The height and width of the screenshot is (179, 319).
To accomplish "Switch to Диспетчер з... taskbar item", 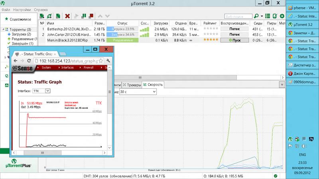I will (302, 65).
